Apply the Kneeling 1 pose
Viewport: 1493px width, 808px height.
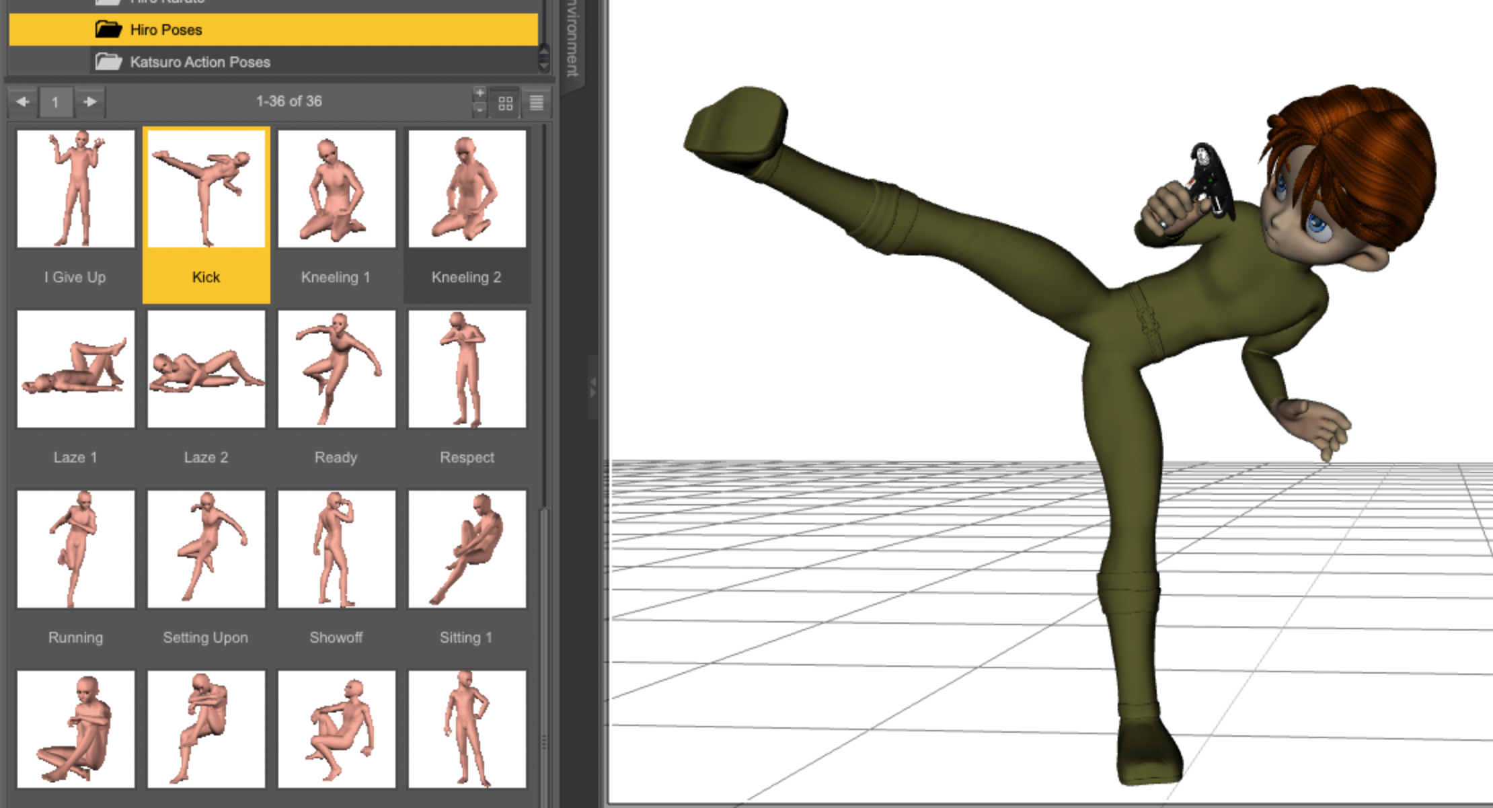336,190
